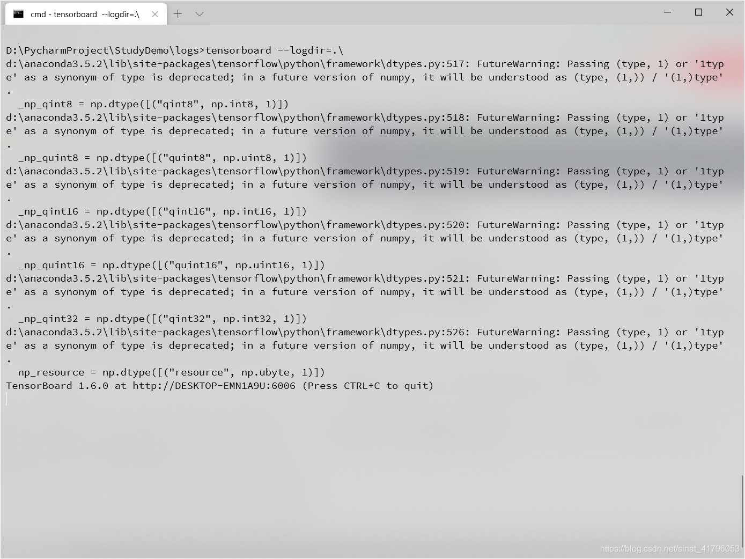Click the dtypes.py:520 warning line
The image size is (745, 559).
(x=365, y=225)
